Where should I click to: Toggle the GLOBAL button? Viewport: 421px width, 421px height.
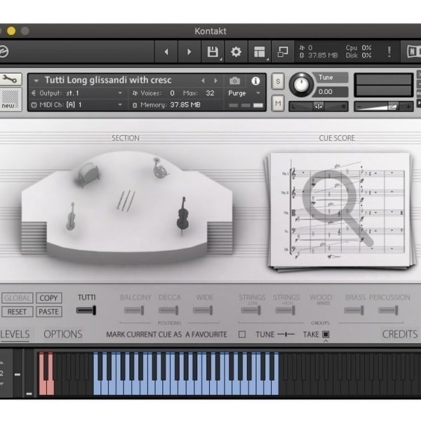coord(18,298)
